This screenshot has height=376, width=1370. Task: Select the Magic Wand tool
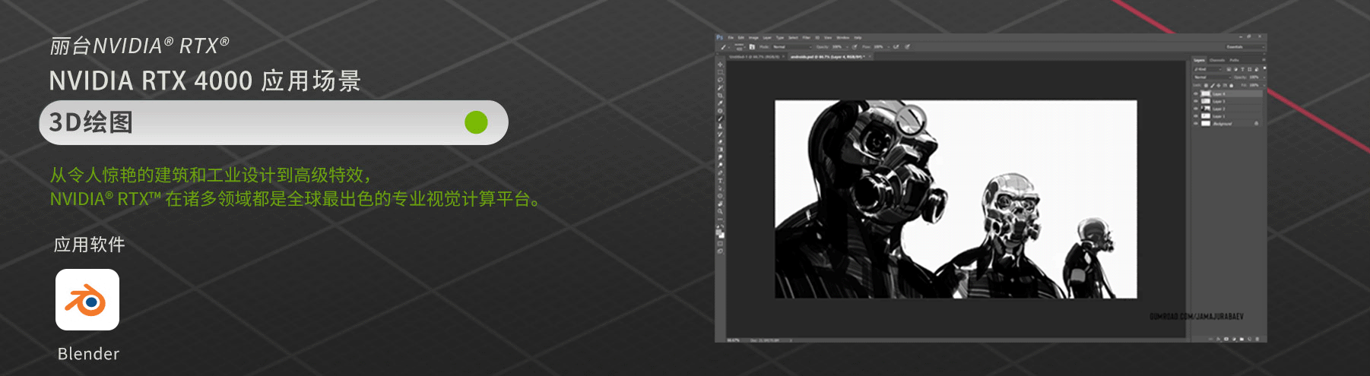click(x=720, y=87)
